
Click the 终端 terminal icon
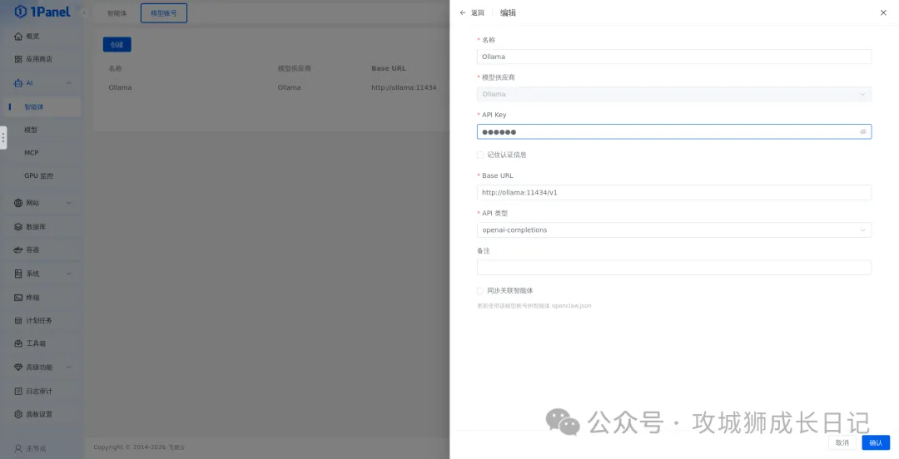[18, 298]
